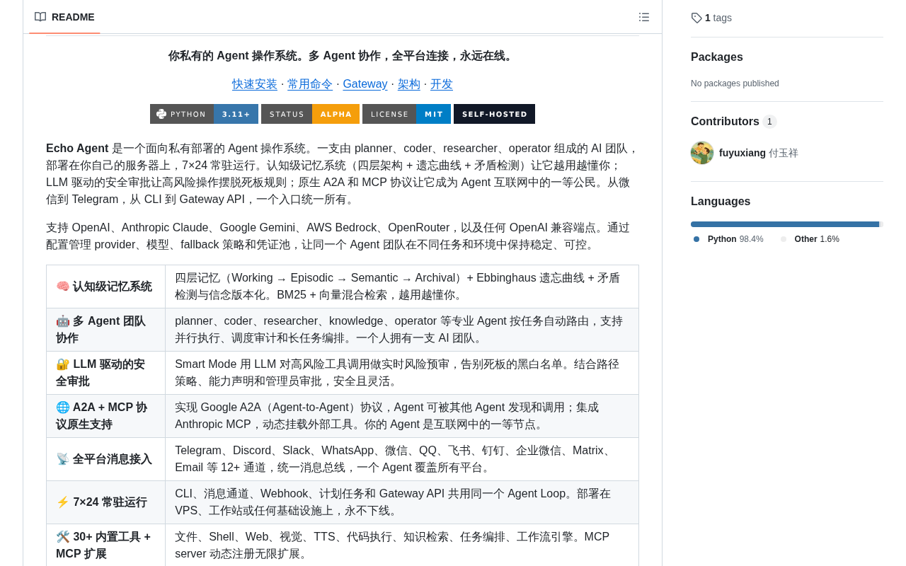Click the tools emoji in 30+ tools row
The image size is (906, 566).
point(63,537)
